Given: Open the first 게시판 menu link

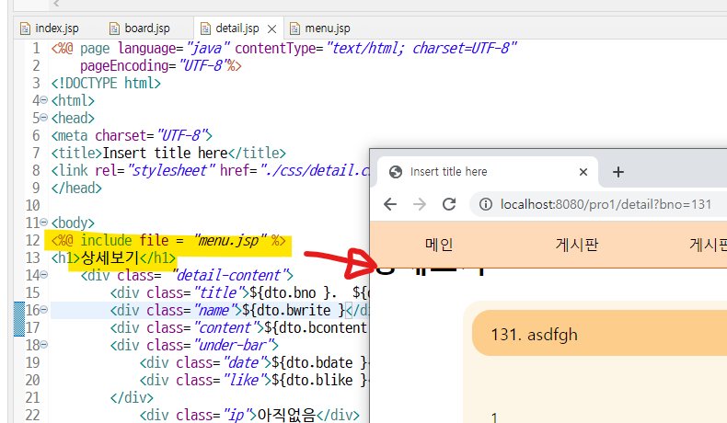Looking at the screenshot, I should (x=577, y=245).
